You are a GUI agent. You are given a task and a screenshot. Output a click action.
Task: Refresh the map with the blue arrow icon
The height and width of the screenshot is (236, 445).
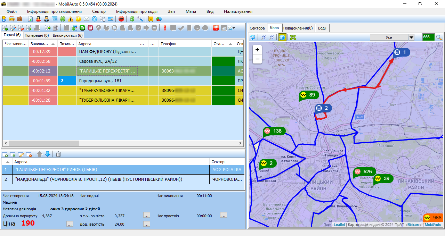pos(253,37)
